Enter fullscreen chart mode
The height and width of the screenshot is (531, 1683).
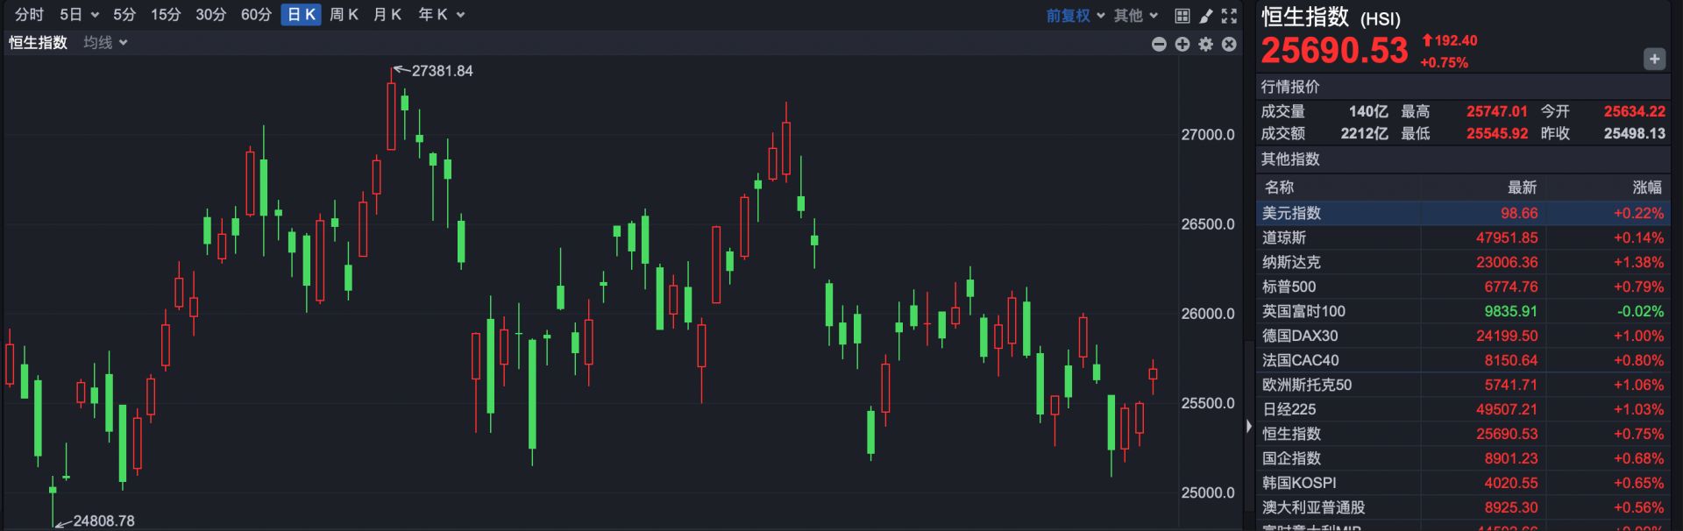click(x=1229, y=16)
